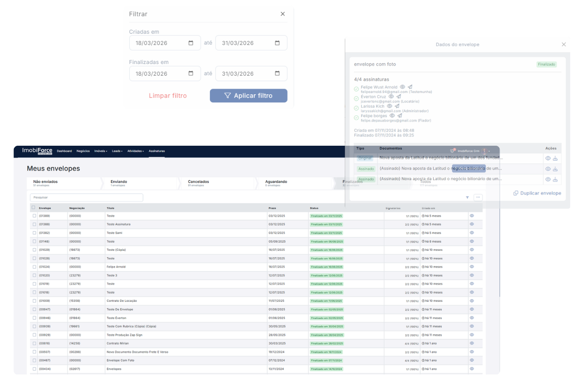Click the Pesquisar search field

(87, 198)
